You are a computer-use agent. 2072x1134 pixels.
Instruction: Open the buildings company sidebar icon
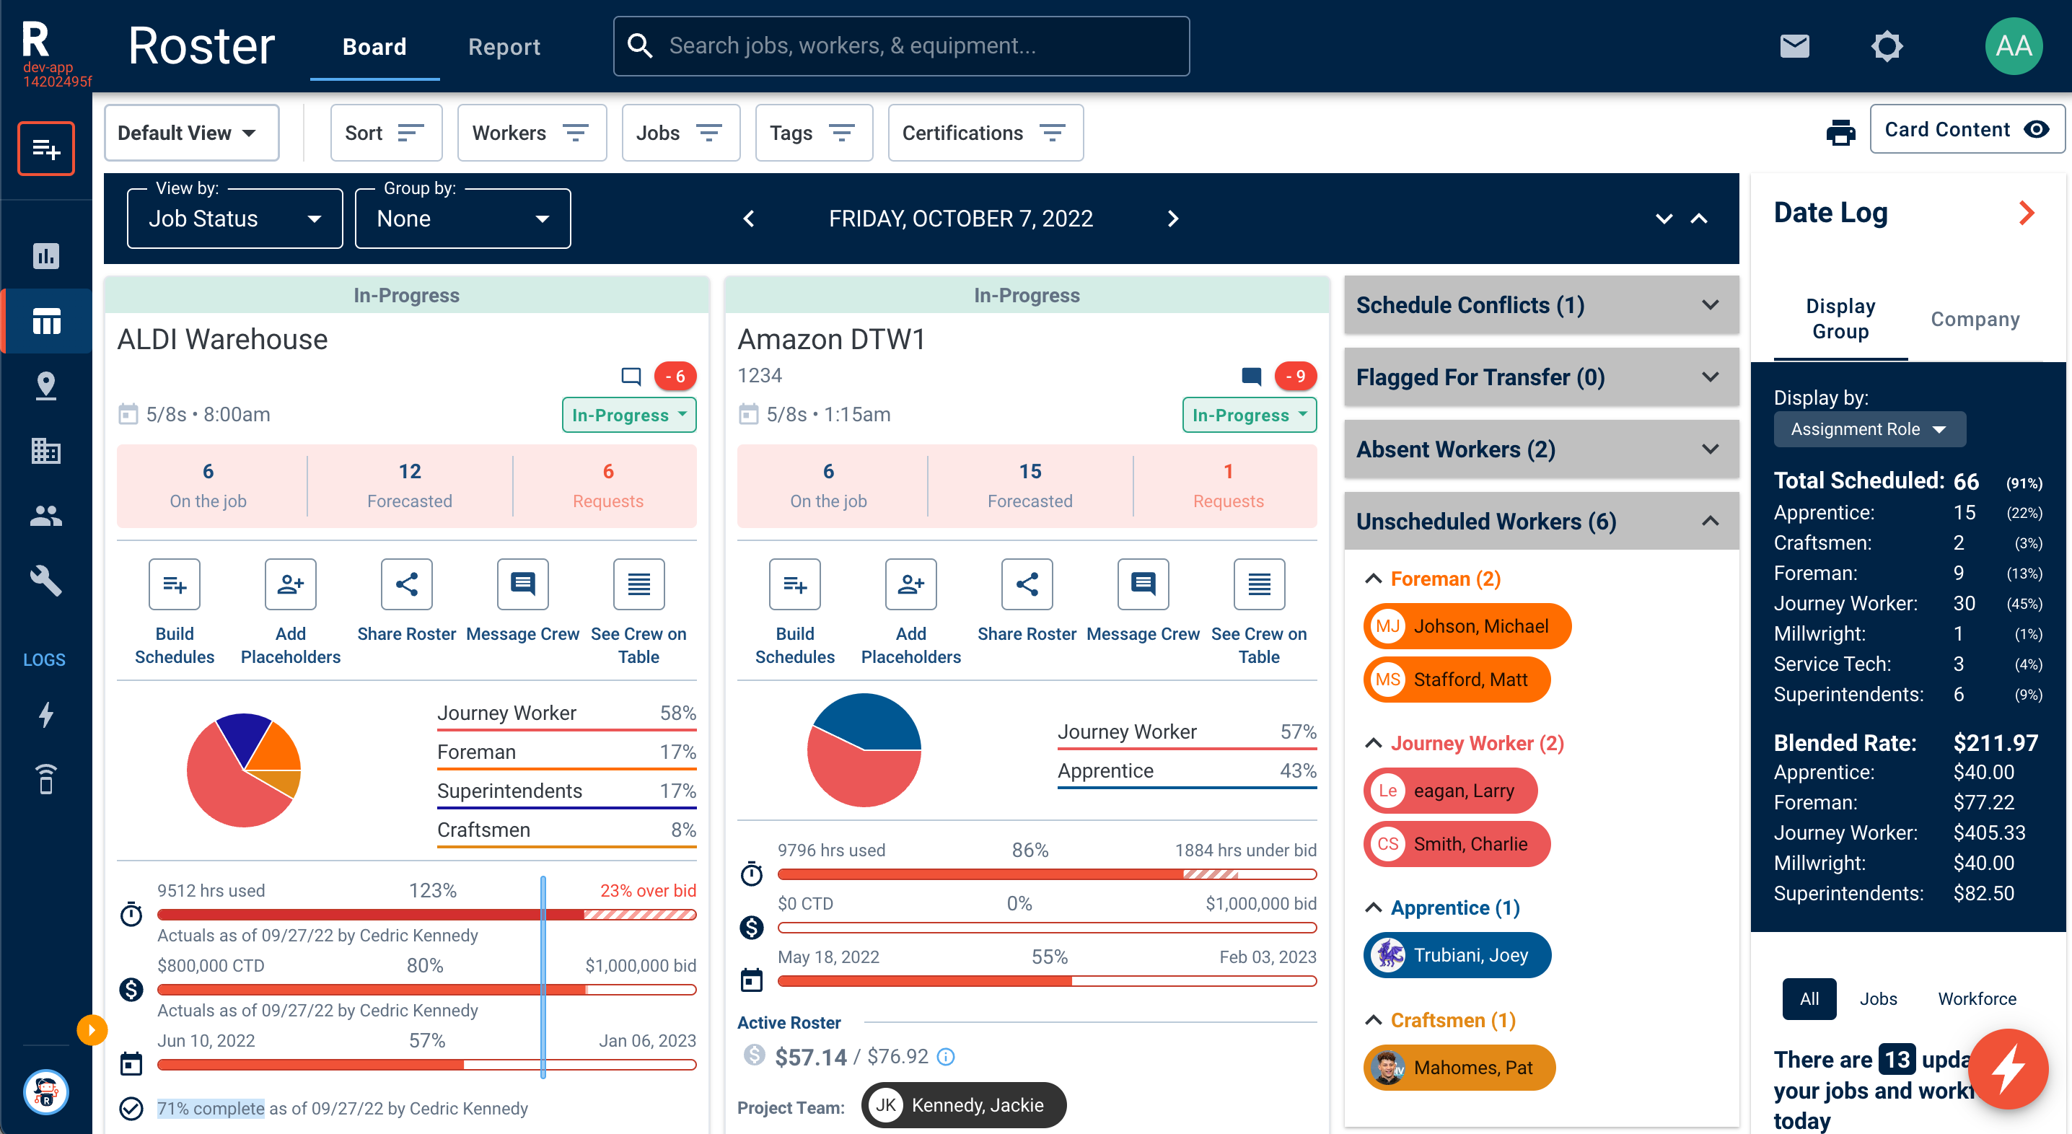46,450
